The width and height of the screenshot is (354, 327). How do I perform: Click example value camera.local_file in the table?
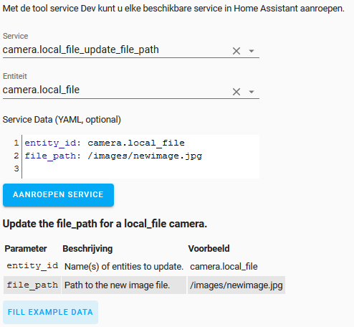(x=224, y=267)
